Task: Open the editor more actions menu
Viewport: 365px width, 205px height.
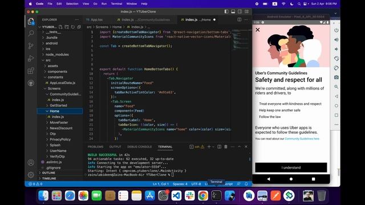Action: click(246, 20)
